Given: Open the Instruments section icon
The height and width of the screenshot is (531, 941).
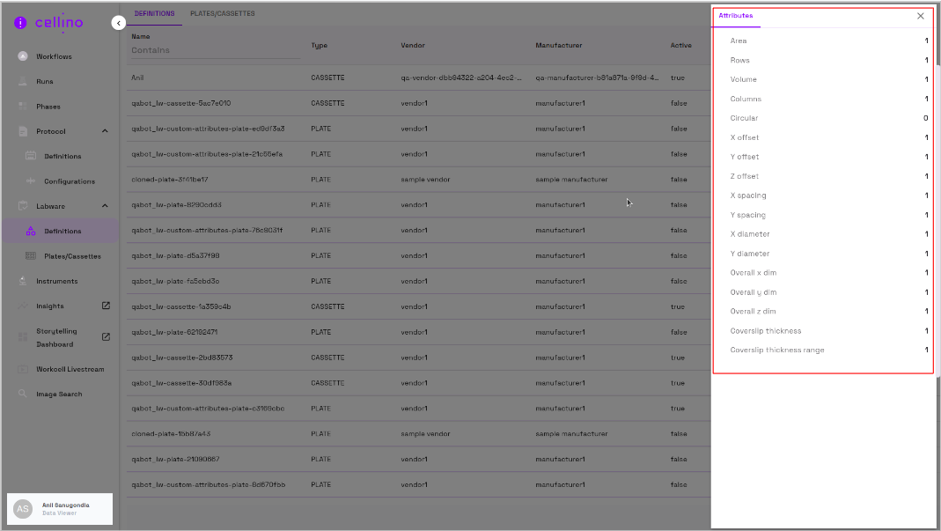Looking at the screenshot, I should (x=23, y=281).
